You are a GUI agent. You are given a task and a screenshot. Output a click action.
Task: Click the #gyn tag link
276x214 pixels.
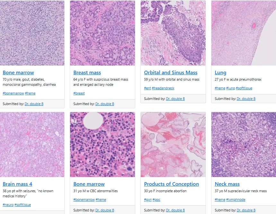[x=148, y=200]
